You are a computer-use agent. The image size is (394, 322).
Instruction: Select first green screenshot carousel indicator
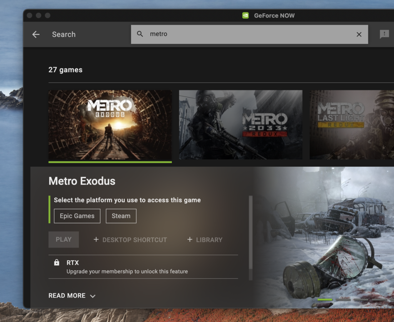tap(325, 299)
